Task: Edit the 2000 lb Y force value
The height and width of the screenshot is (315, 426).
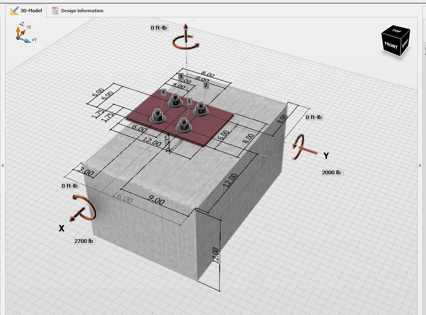Action: pyautogui.click(x=331, y=172)
